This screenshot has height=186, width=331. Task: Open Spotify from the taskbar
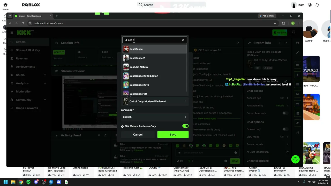pos(28,182)
